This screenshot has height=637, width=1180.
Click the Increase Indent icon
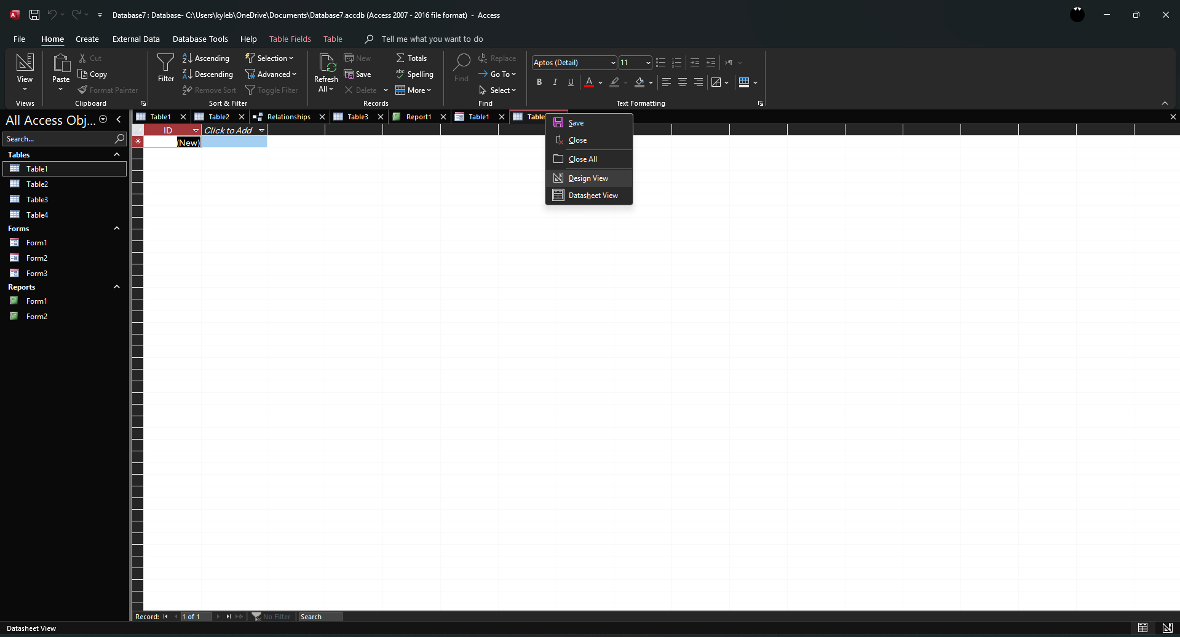(695, 63)
